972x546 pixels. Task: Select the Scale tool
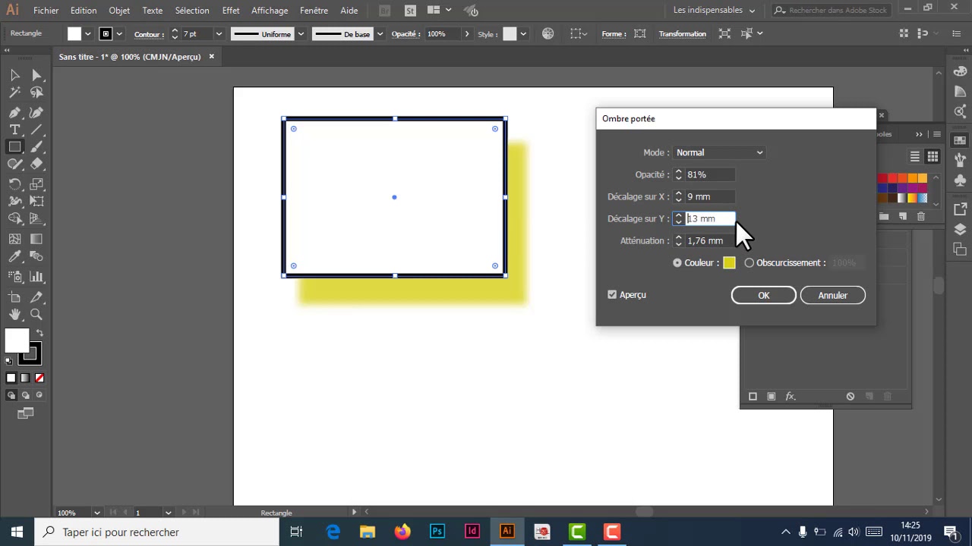click(36, 184)
